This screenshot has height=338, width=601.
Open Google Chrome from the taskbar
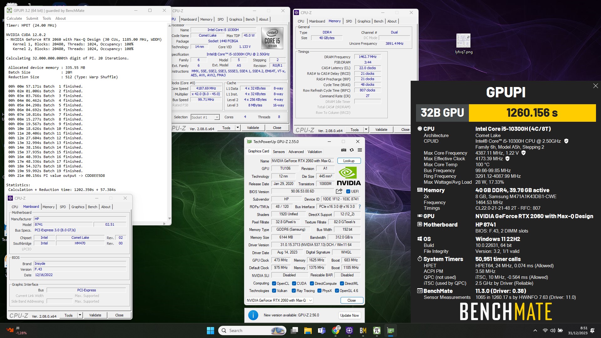coord(336,330)
